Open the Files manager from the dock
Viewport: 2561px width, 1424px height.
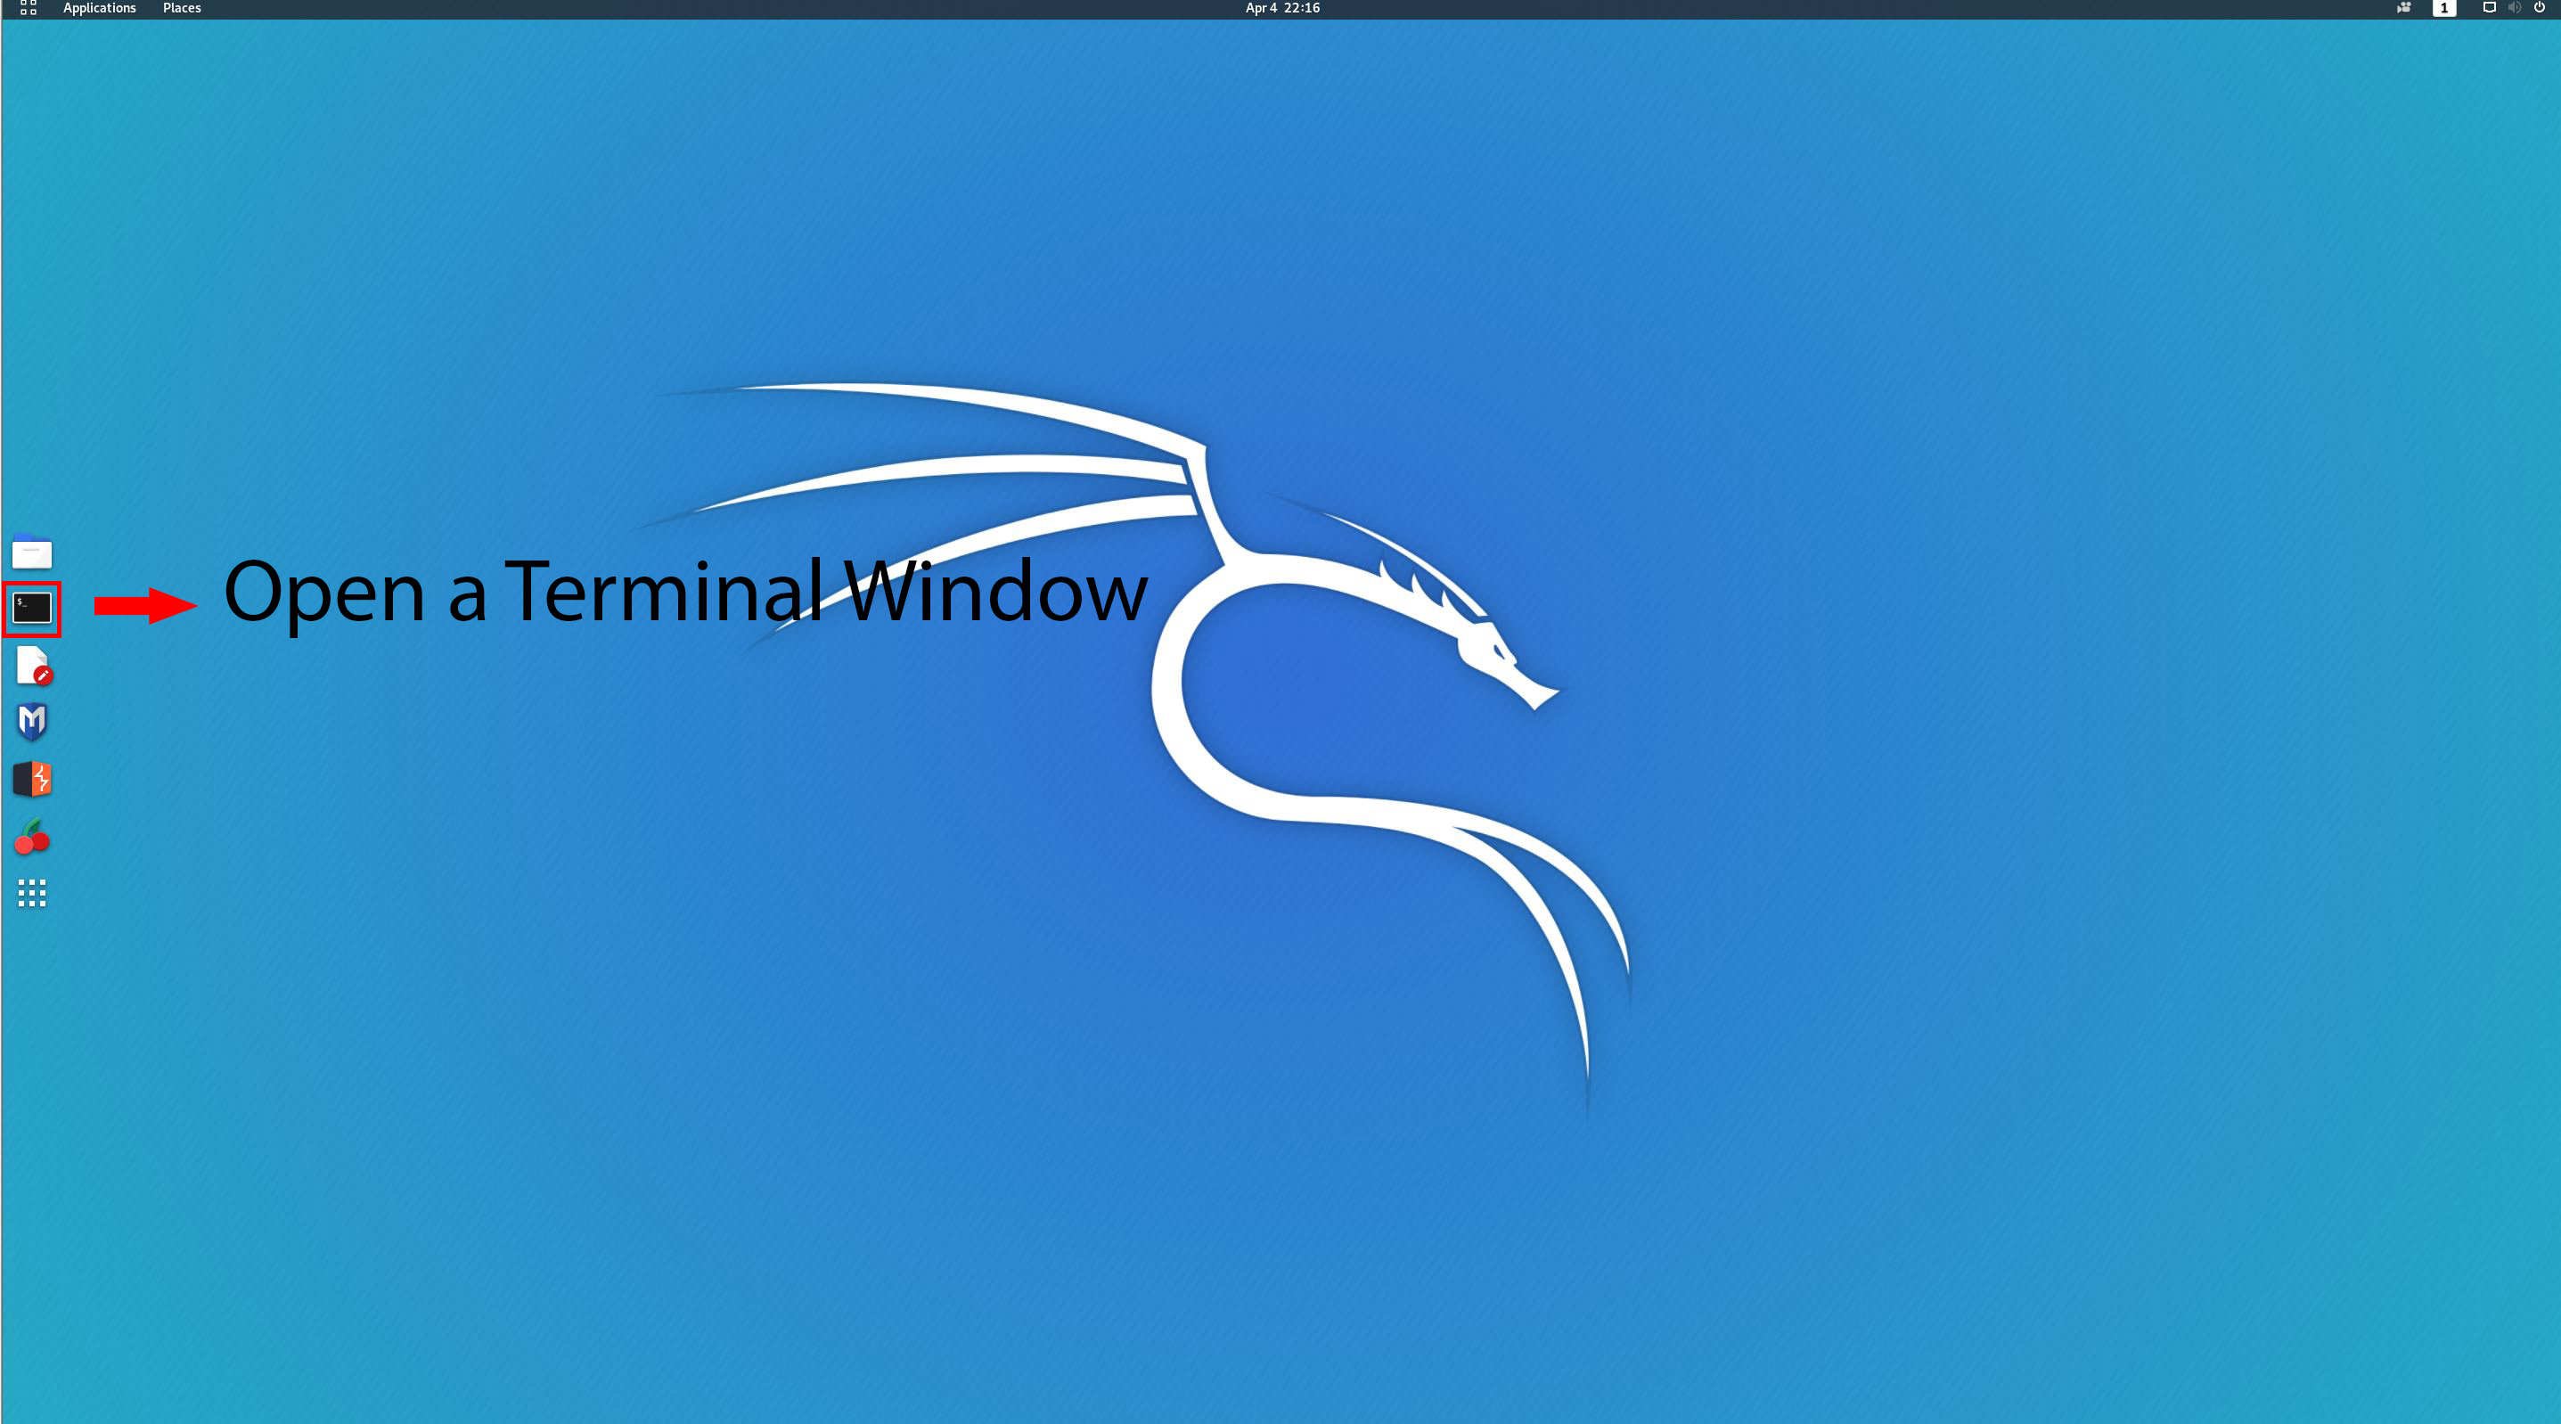tap(32, 552)
